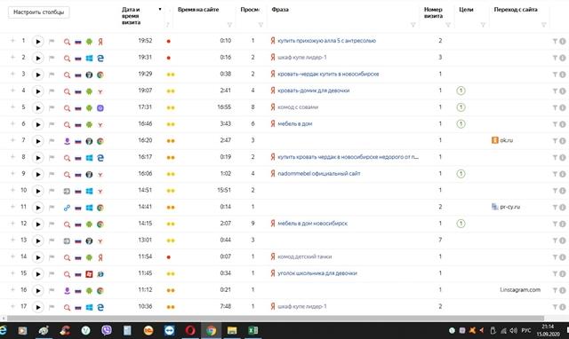Screen dimensions: 569x339
Task: Click info circle icon at end of row 3
Action: (563, 75)
